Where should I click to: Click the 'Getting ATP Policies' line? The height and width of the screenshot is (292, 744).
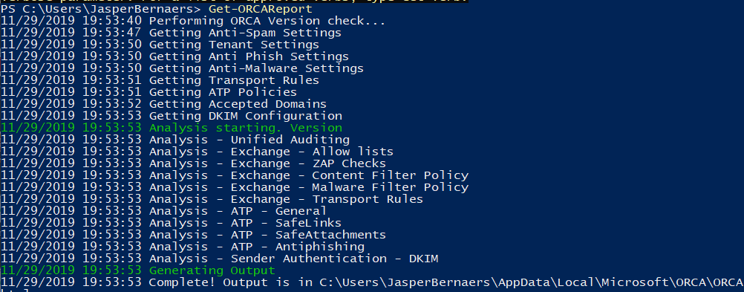click(149, 92)
